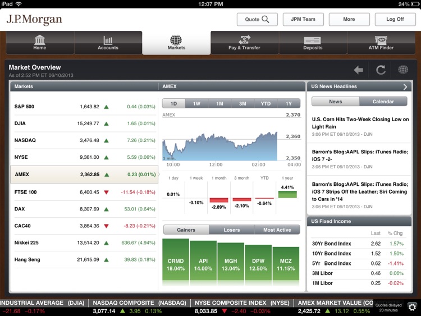Select the Hang Seng market row
Screen dimensions: 421x316
(x=84, y=260)
